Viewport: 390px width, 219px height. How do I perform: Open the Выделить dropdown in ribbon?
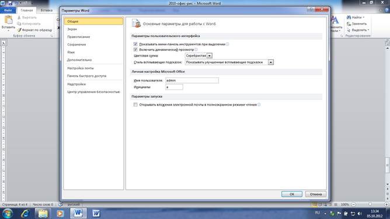point(358,30)
